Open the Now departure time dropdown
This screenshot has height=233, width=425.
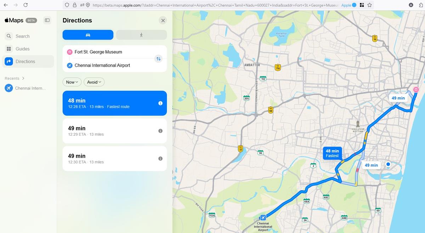coord(72,82)
